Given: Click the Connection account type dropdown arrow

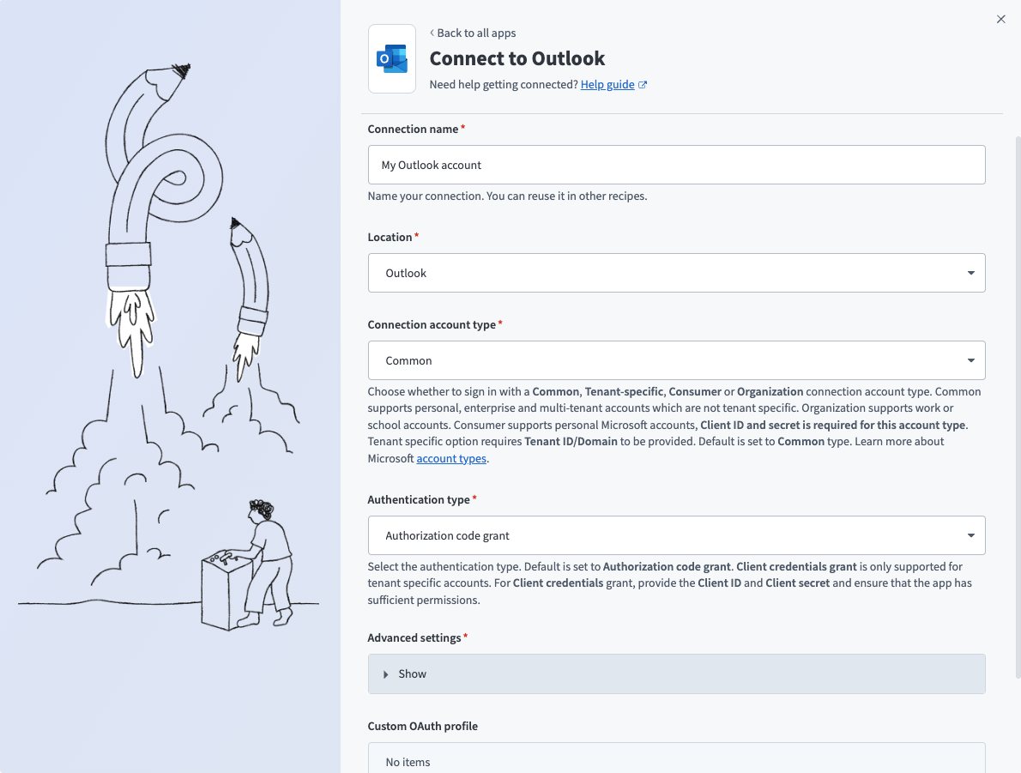Looking at the screenshot, I should [970, 360].
